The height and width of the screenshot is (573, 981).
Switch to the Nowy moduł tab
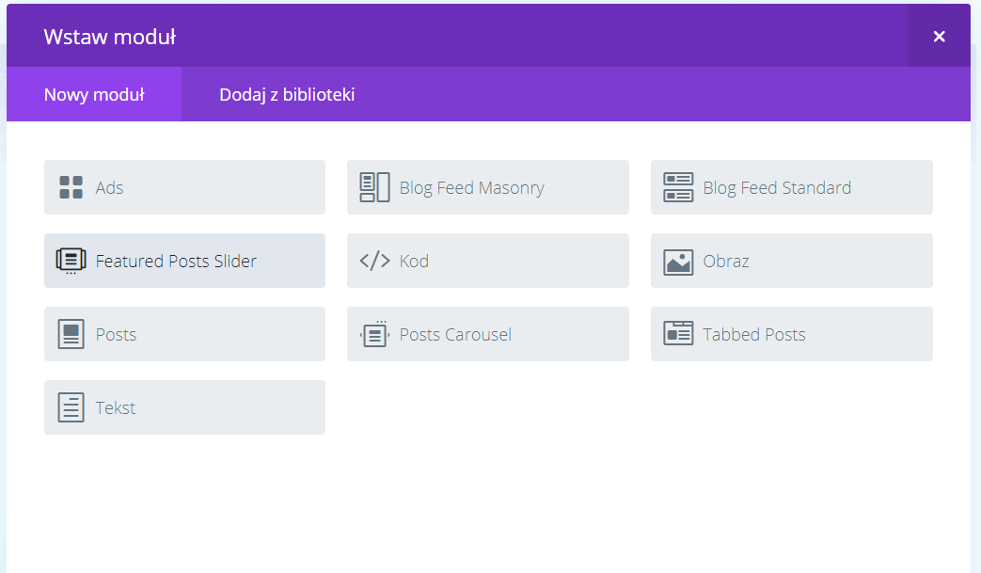[94, 94]
